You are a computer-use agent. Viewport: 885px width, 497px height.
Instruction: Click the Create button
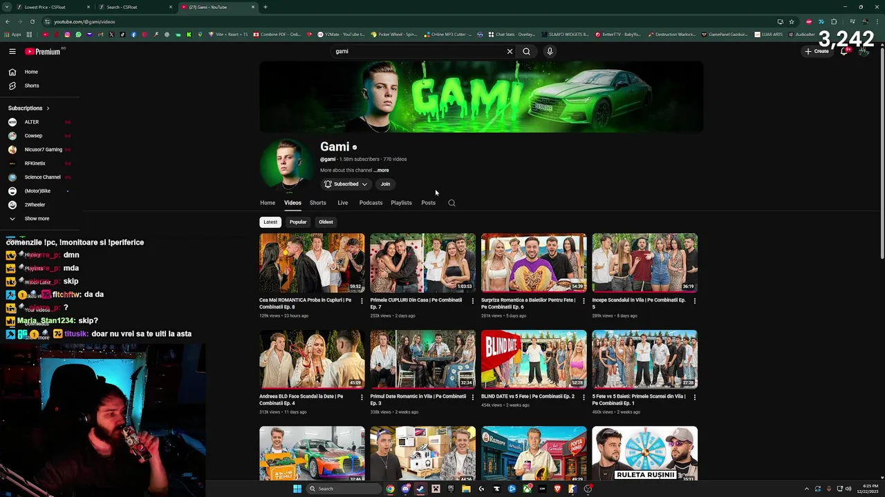coord(817,51)
